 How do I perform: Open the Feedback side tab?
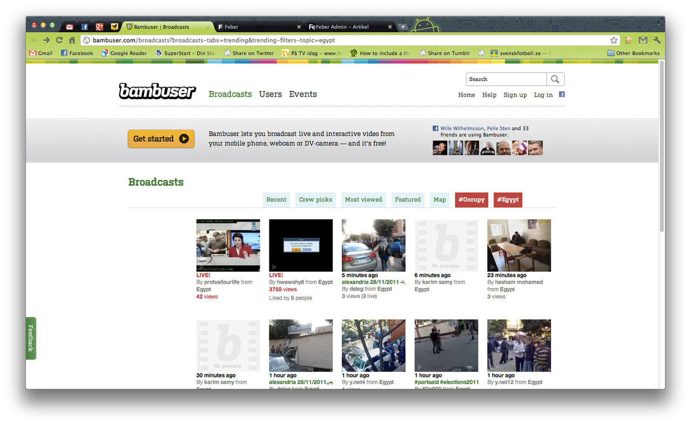31,338
